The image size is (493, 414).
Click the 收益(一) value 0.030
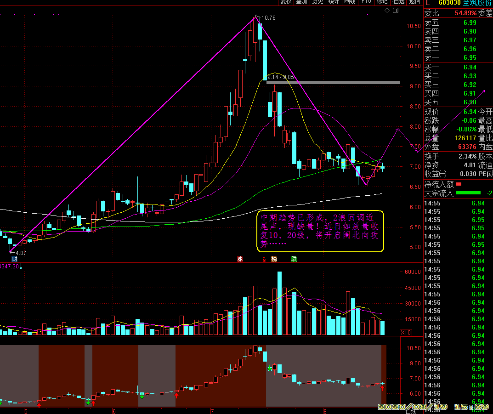click(468, 174)
